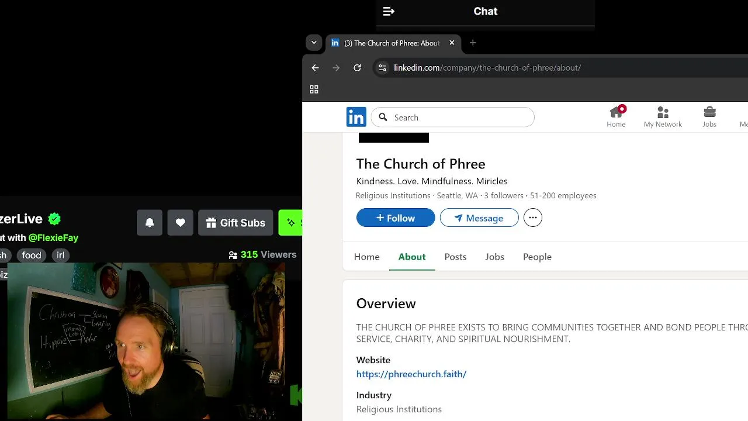Open the @FlexieFay profile link
The height and width of the screenshot is (421, 748).
53,237
